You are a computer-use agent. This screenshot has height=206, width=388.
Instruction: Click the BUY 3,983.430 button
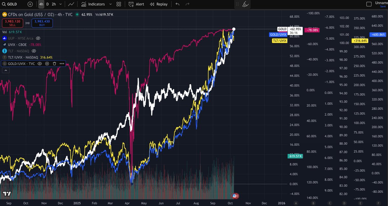pos(42,23)
